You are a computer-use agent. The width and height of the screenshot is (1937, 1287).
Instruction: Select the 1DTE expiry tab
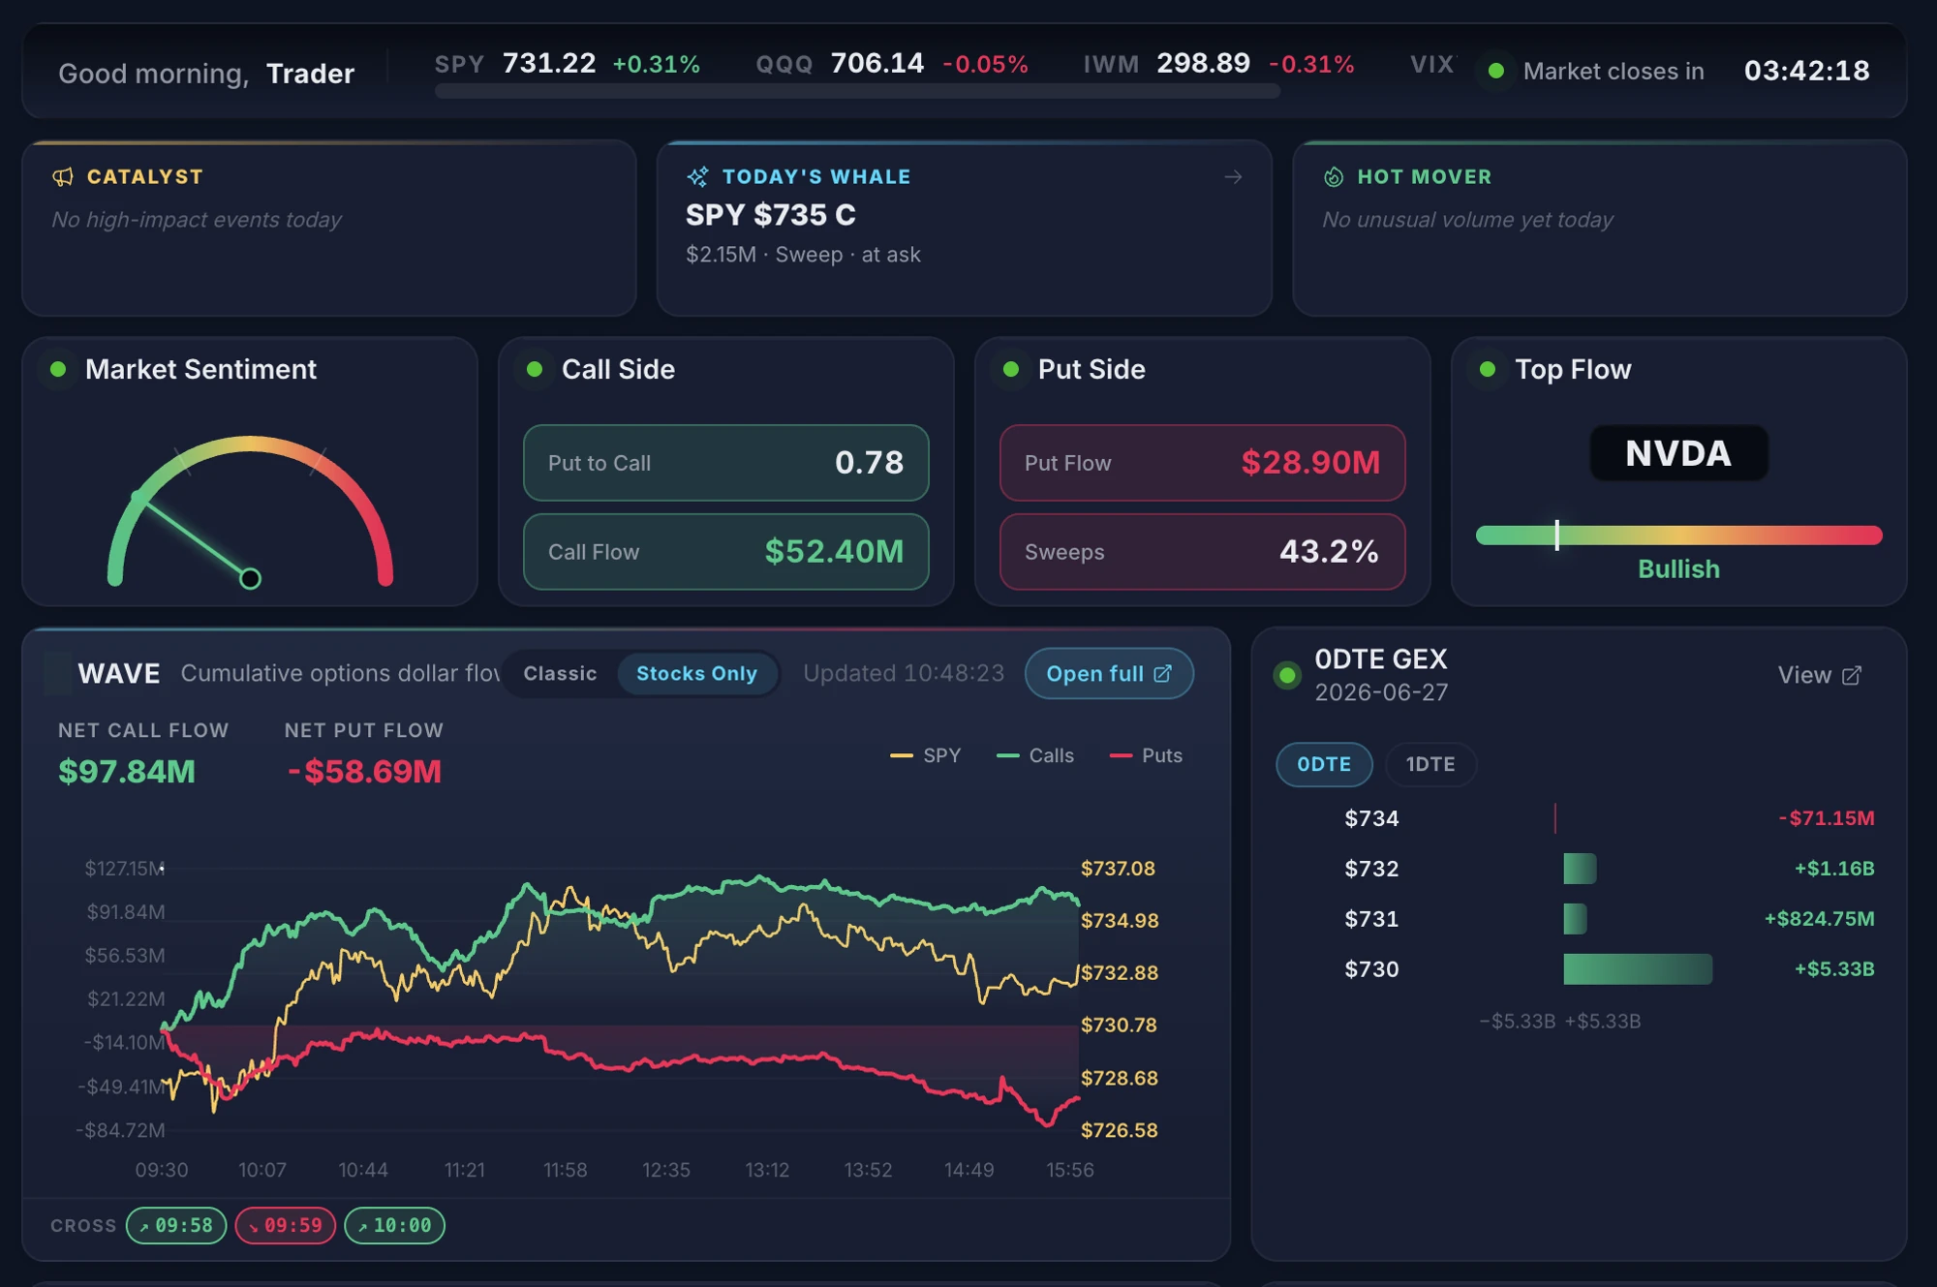pyautogui.click(x=1430, y=764)
